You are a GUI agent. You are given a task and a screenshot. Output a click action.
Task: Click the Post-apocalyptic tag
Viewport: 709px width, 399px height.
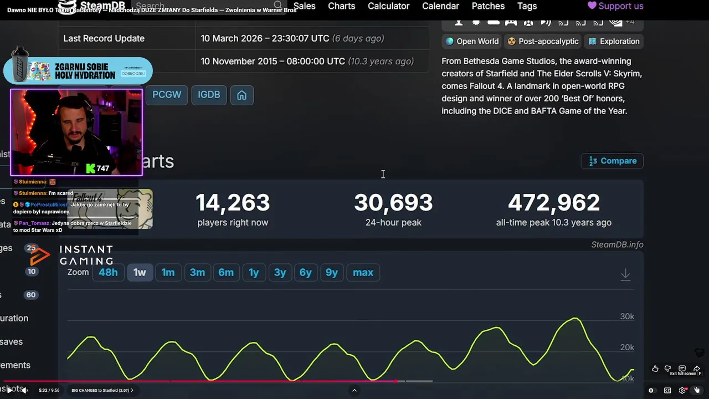point(543,42)
